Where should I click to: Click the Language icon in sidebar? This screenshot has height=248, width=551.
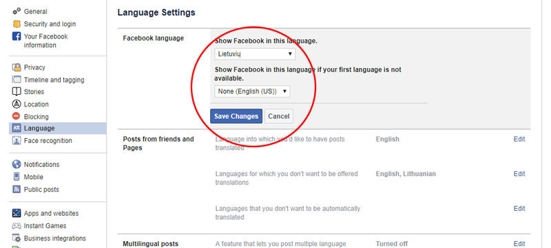(x=17, y=128)
